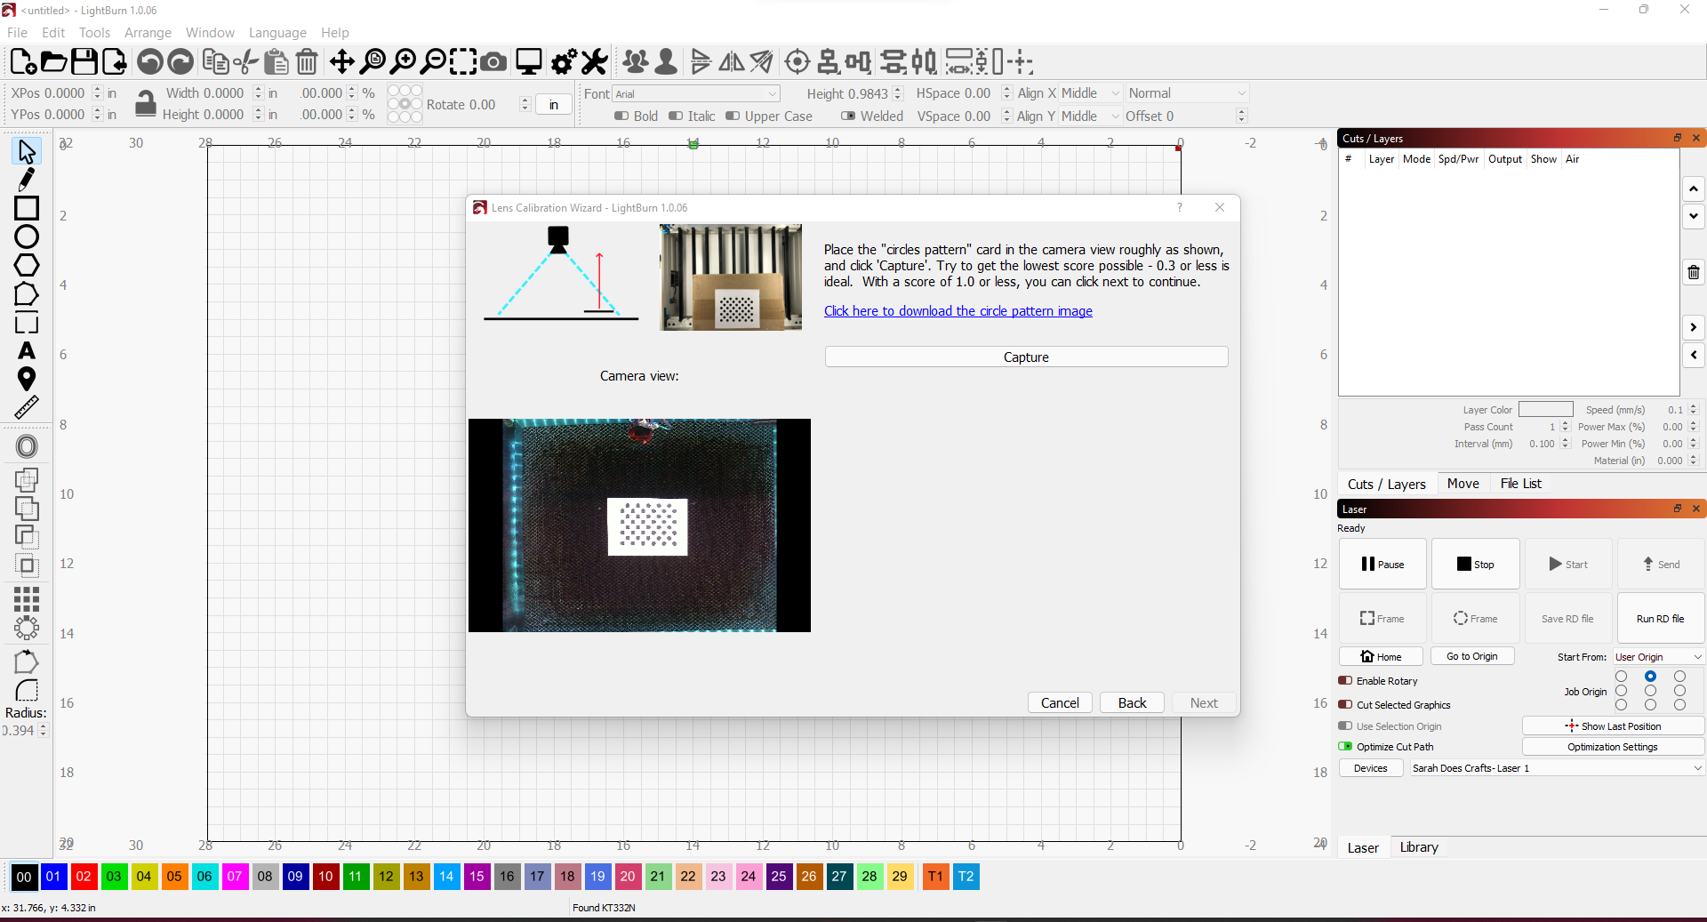Image resolution: width=1707 pixels, height=922 pixels.
Task: Open the Start From User Origin dropdown
Action: (1658, 657)
